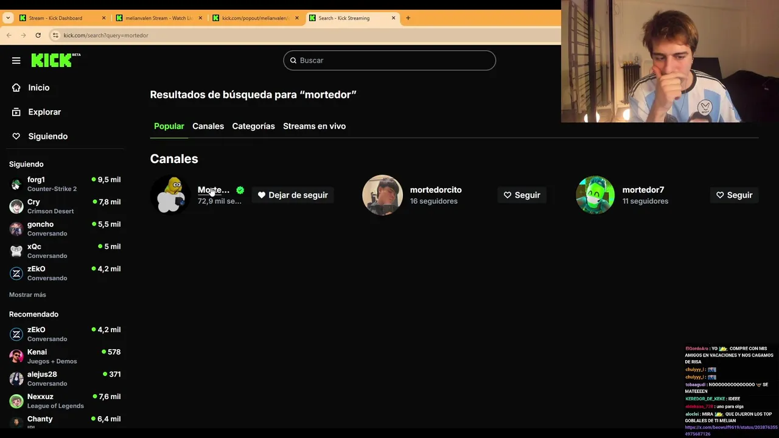Go forward in browser history

(23, 35)
